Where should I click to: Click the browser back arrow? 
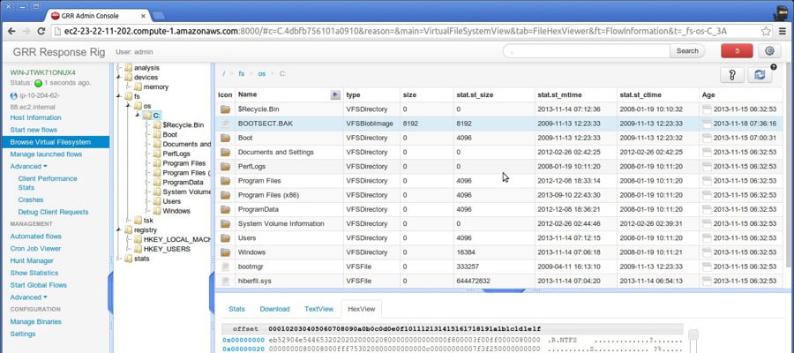point(11,31)
